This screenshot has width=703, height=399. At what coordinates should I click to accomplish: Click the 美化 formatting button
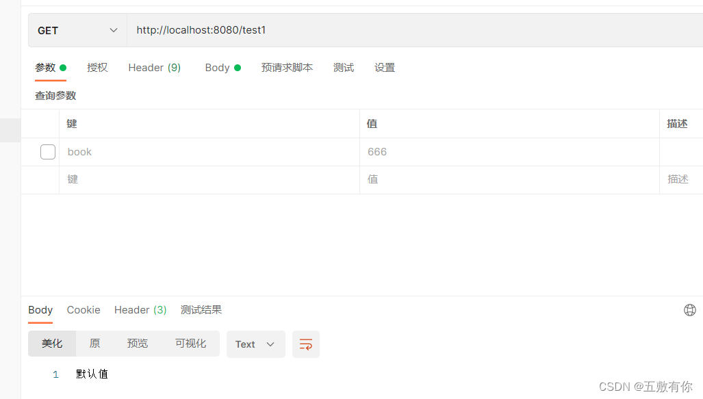tap(51, 343)
